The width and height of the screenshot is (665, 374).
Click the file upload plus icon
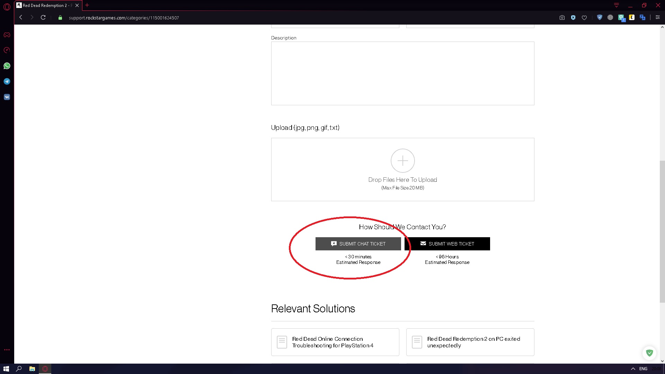[x=402, y=160]
